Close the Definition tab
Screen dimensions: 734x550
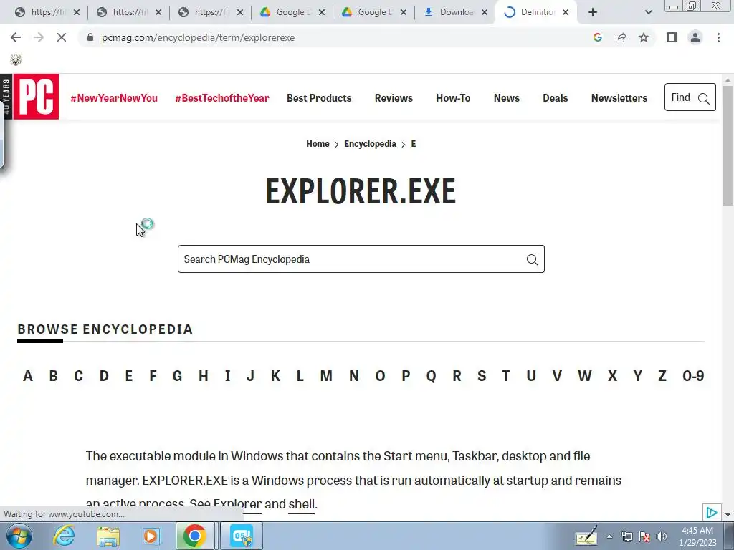point(566,12)
